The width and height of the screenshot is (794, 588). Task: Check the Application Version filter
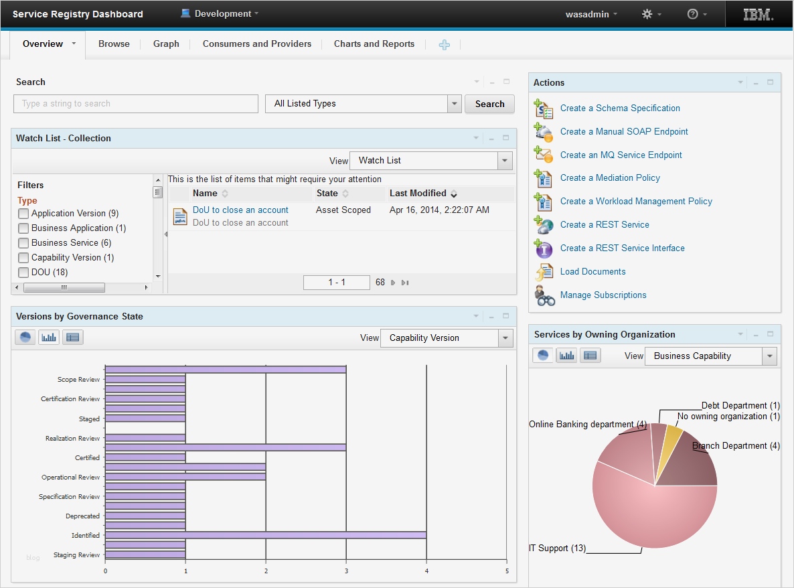(x=23, y=214)
